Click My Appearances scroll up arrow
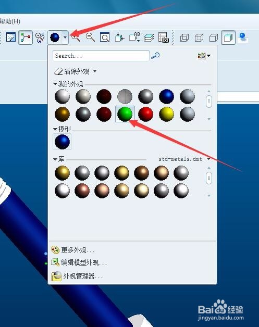This screenshot has width=259, height=327. click(209, 91)
